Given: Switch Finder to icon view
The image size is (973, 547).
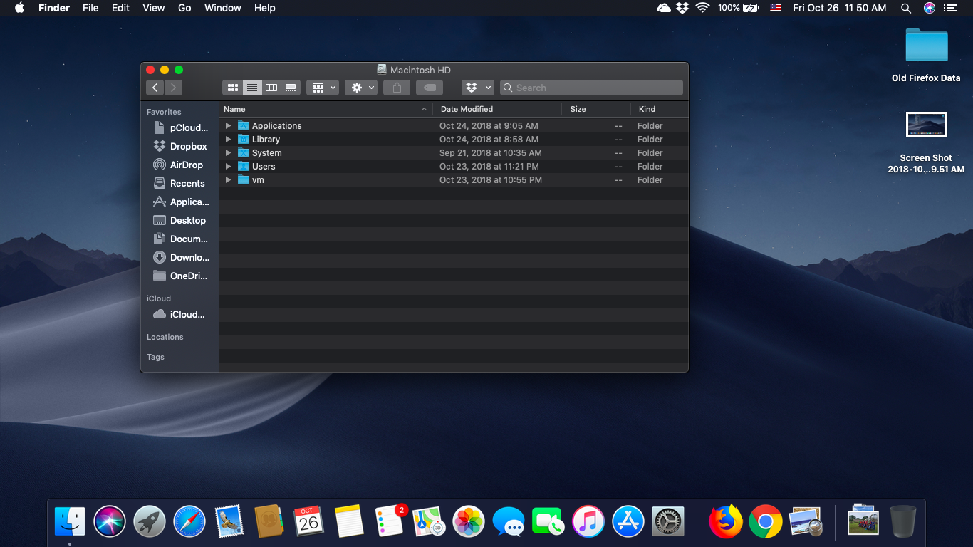Looking at the screenshot, I should 232,88.
